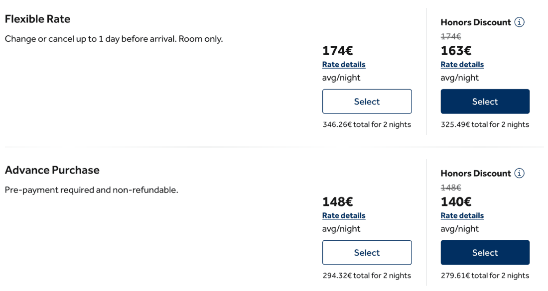
Task: Click the 346.26€ total for 2 nights text
Action: click(x=367, y=124)
